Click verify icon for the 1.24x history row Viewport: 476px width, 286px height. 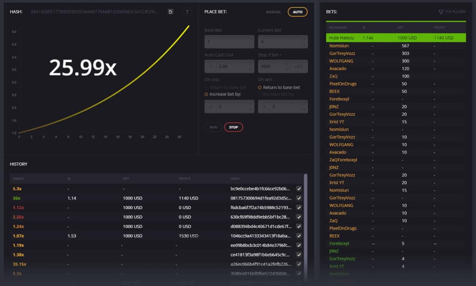pyautogui.click(x=299, y=226)
